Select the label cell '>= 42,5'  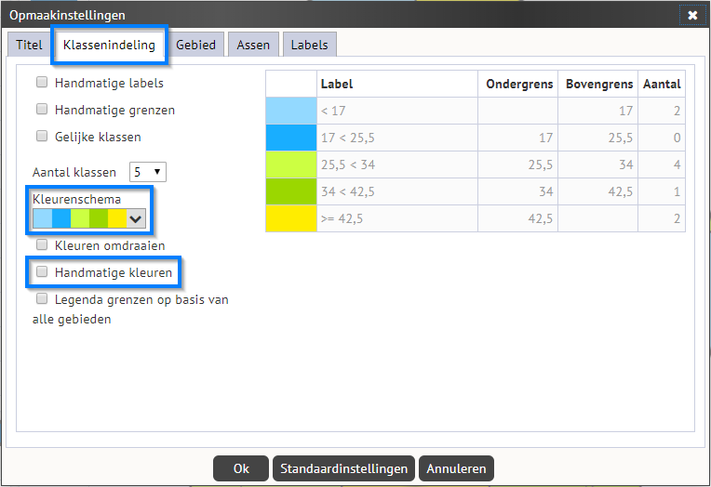pos(397,218)
